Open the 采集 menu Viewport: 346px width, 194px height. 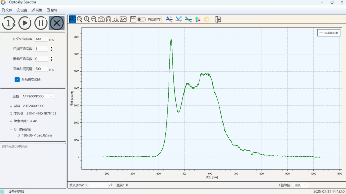(37, 10)
